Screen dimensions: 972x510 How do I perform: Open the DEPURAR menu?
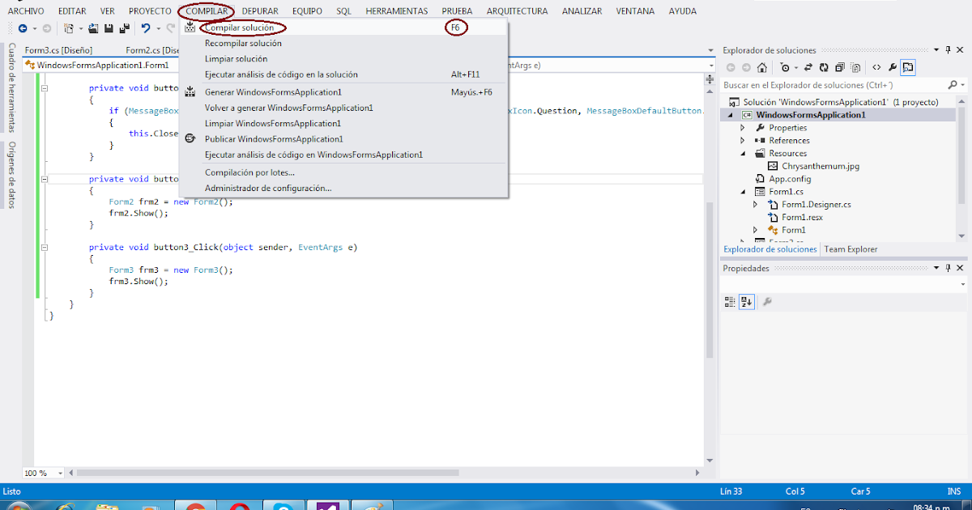[260, 11]
